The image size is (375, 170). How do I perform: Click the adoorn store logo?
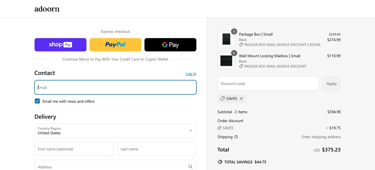click(x=47, y=9)
